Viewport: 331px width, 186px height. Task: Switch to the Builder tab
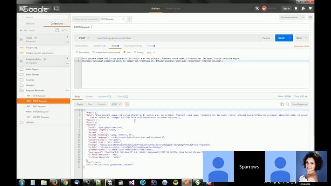pos(156,8)
